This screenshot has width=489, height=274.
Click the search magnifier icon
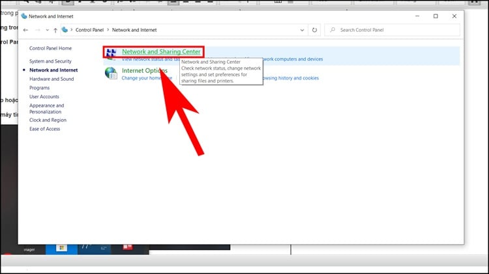tap(333, 30)
